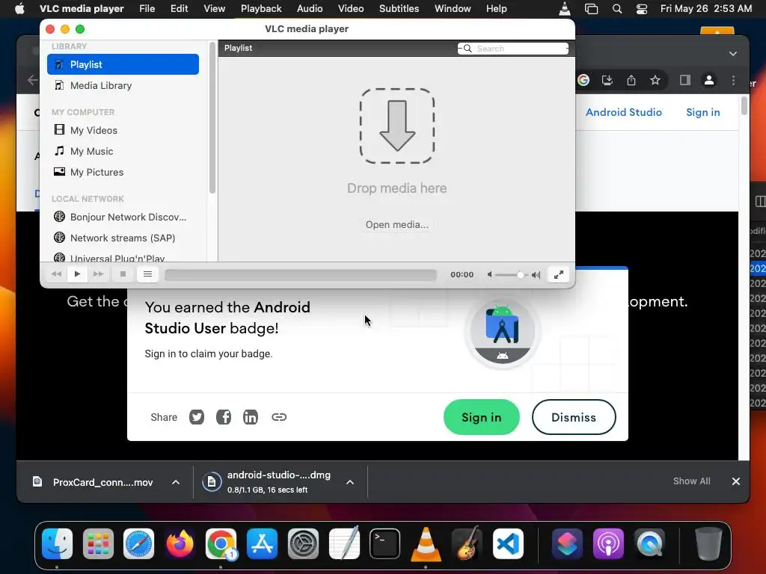This screenshot has height=574, width=766.
Task: Open Podcasts from the Dock
Action: click(x=608, y=544)
